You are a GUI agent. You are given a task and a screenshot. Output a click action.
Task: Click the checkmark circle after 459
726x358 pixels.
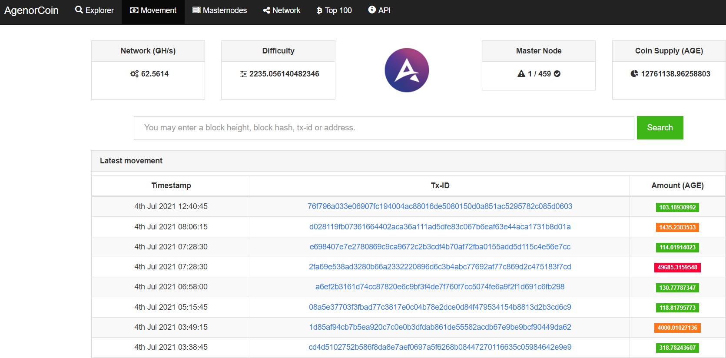(x=557, y=74)
